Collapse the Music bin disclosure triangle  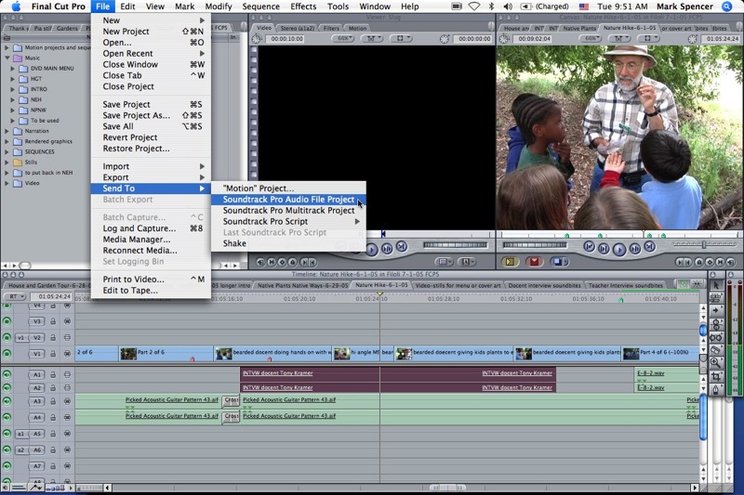click(7, 58)
